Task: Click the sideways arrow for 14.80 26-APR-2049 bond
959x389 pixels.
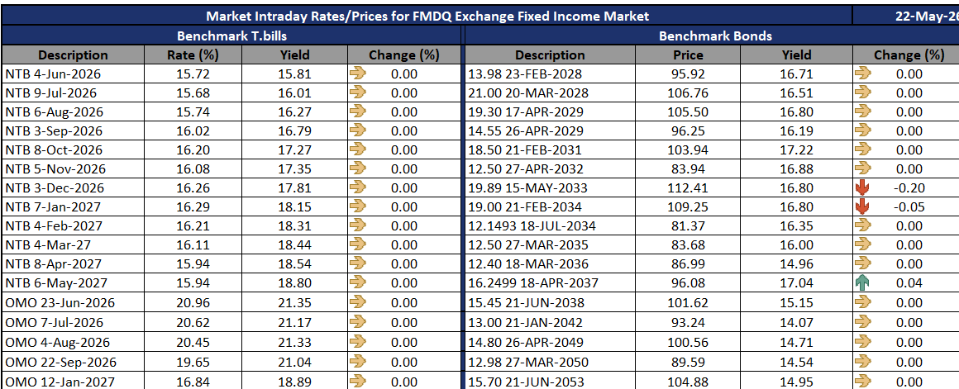Action: point(862,342)
